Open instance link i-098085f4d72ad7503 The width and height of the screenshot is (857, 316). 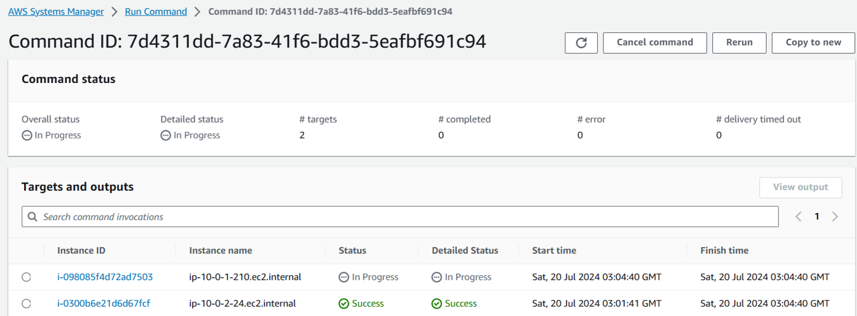(x=105, y=277)
